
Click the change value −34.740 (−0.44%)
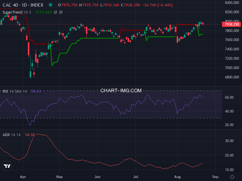click(157, 5)
